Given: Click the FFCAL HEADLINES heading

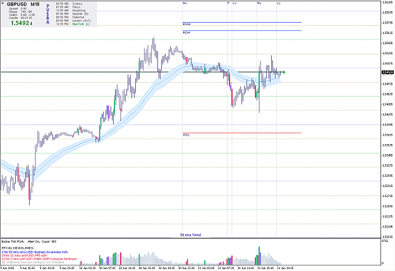Looking at the screenshot, I should (18, 248).
